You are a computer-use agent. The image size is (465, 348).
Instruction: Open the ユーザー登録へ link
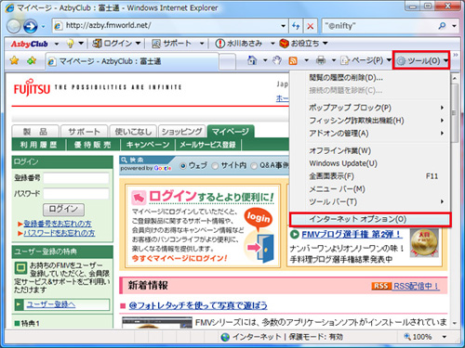51,304
